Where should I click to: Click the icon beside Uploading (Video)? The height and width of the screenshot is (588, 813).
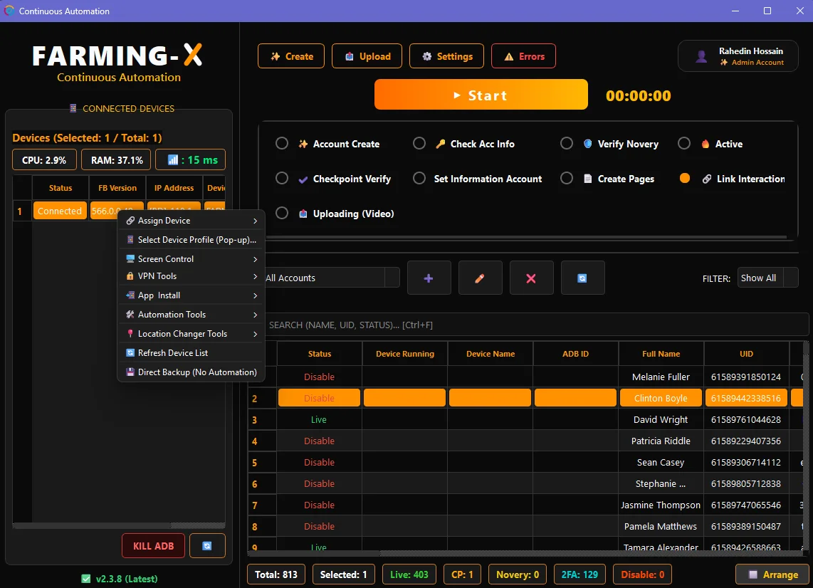click(x=303, y=214)
